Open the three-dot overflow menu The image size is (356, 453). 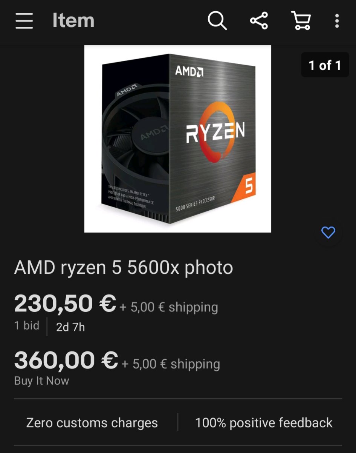point(337,21)
